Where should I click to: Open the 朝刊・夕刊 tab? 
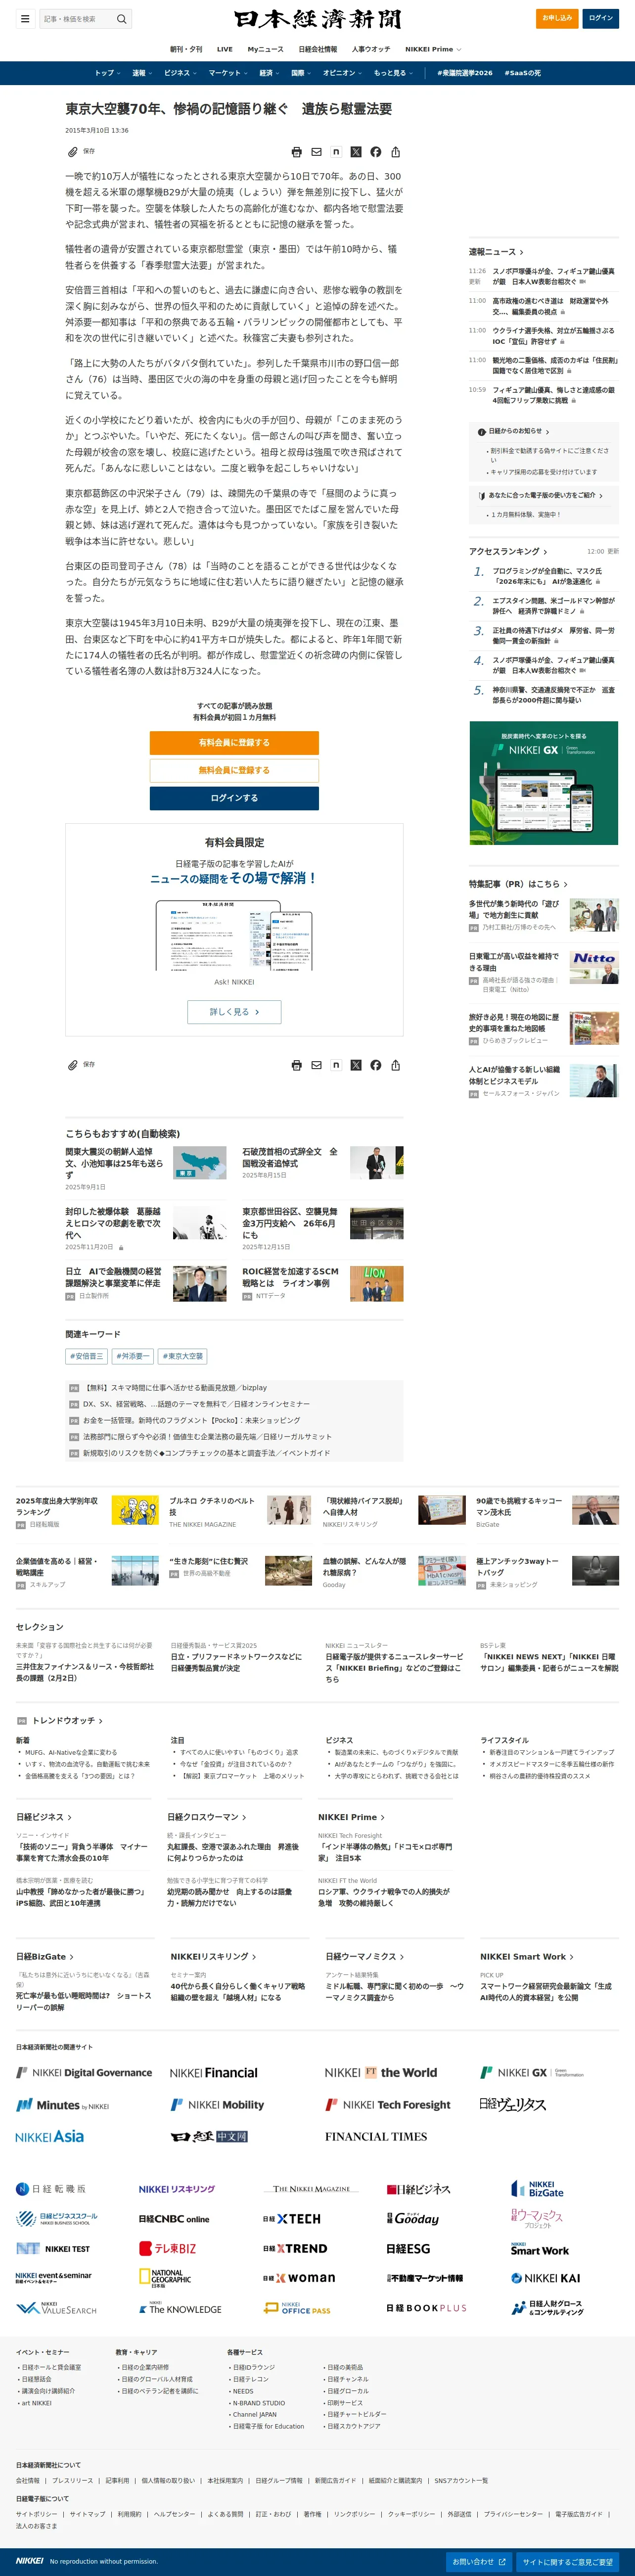185,49
